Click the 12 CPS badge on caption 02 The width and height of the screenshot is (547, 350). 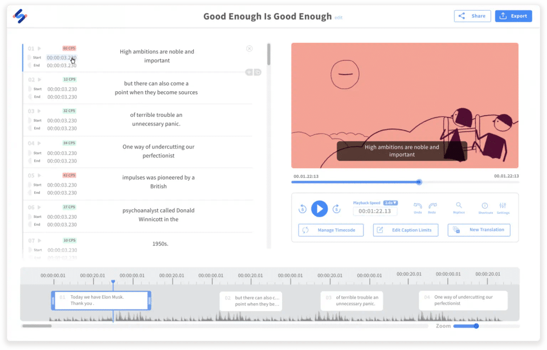(69, 79)
